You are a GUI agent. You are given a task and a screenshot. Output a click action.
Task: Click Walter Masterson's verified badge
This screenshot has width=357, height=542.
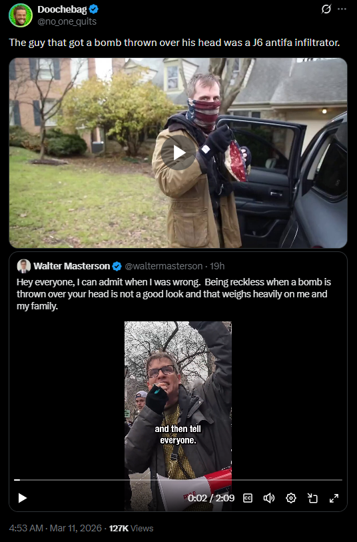click(117, 266)
